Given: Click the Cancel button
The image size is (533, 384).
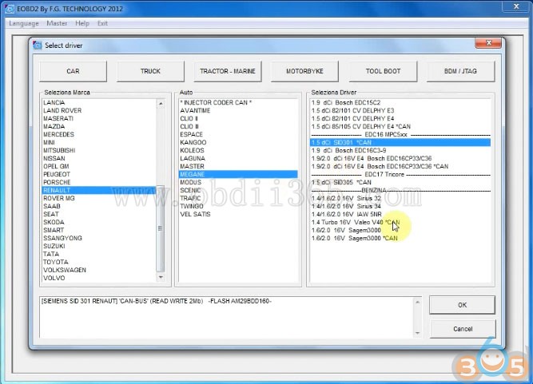Looking at the screenshot, I should (x=463, y=329).
